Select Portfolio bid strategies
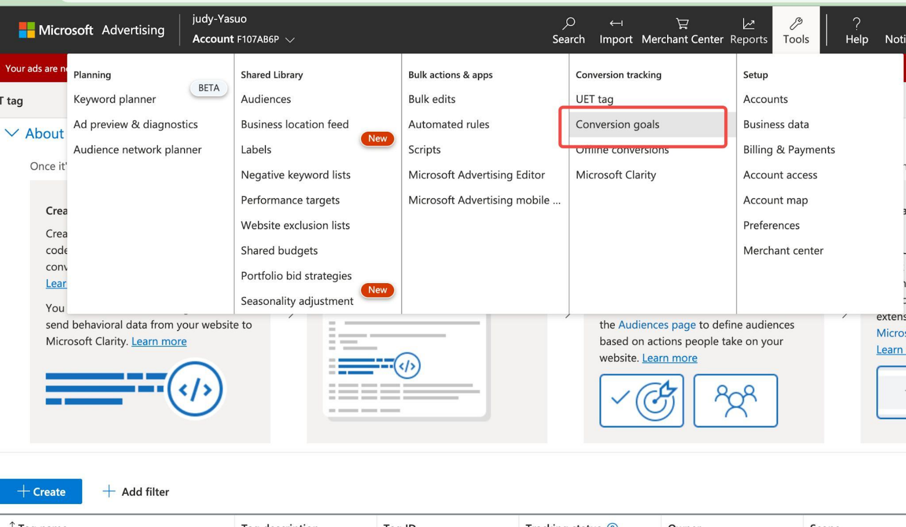Viewport: 906px width, 527px height. tap(296, 276)
